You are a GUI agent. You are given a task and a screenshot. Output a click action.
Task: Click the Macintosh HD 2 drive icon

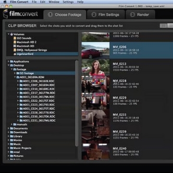[x=15, y=42]
